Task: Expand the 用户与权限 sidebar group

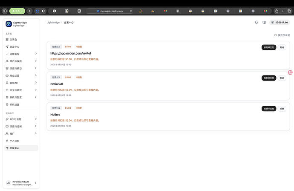Action: pyautogui.click(x=21, y=61)
